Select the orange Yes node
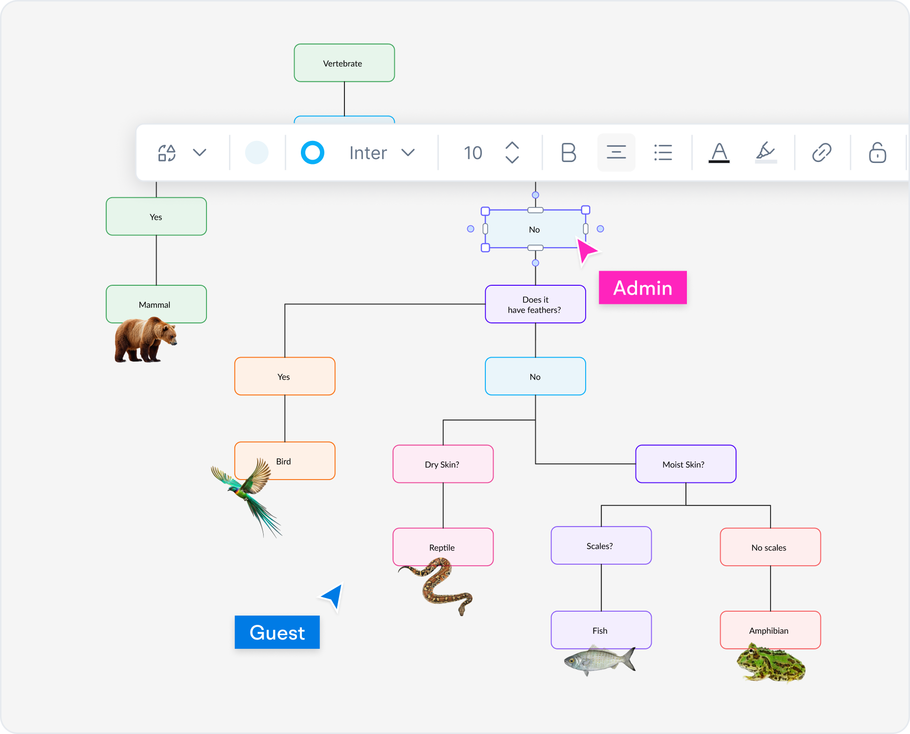Image resolution: width=910 pixels, height=734 pixels. 285,376
